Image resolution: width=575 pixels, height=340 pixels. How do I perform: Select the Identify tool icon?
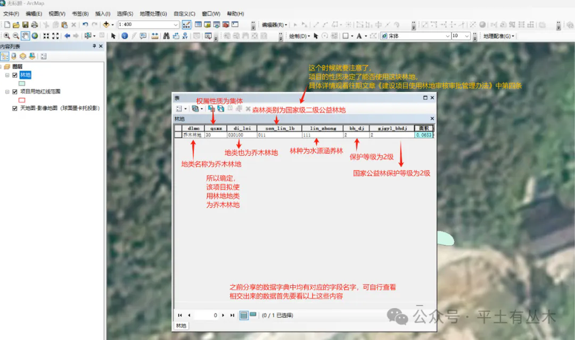[x=124, y=36]
